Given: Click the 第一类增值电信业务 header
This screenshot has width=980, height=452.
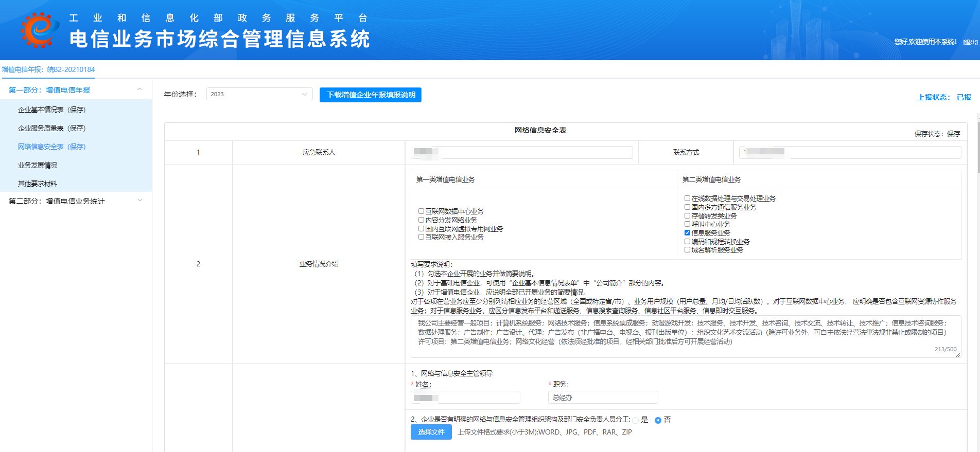Looking at the screenshot, I should 446,179.
